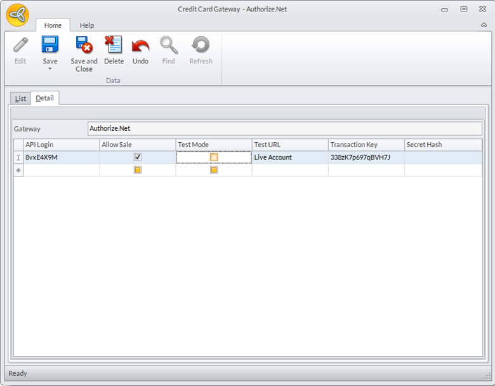Uncheck Allow Sale for 8vxE4X9M row
The width and height of the screenshot is (495, 386).
(138, 157)
